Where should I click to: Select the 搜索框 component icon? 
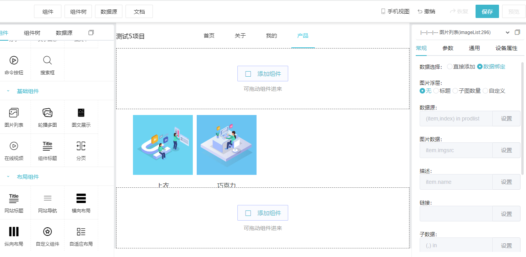click(x=47, y=60)
